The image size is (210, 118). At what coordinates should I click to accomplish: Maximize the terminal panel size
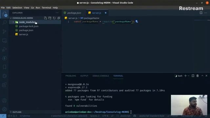(202, 76)
